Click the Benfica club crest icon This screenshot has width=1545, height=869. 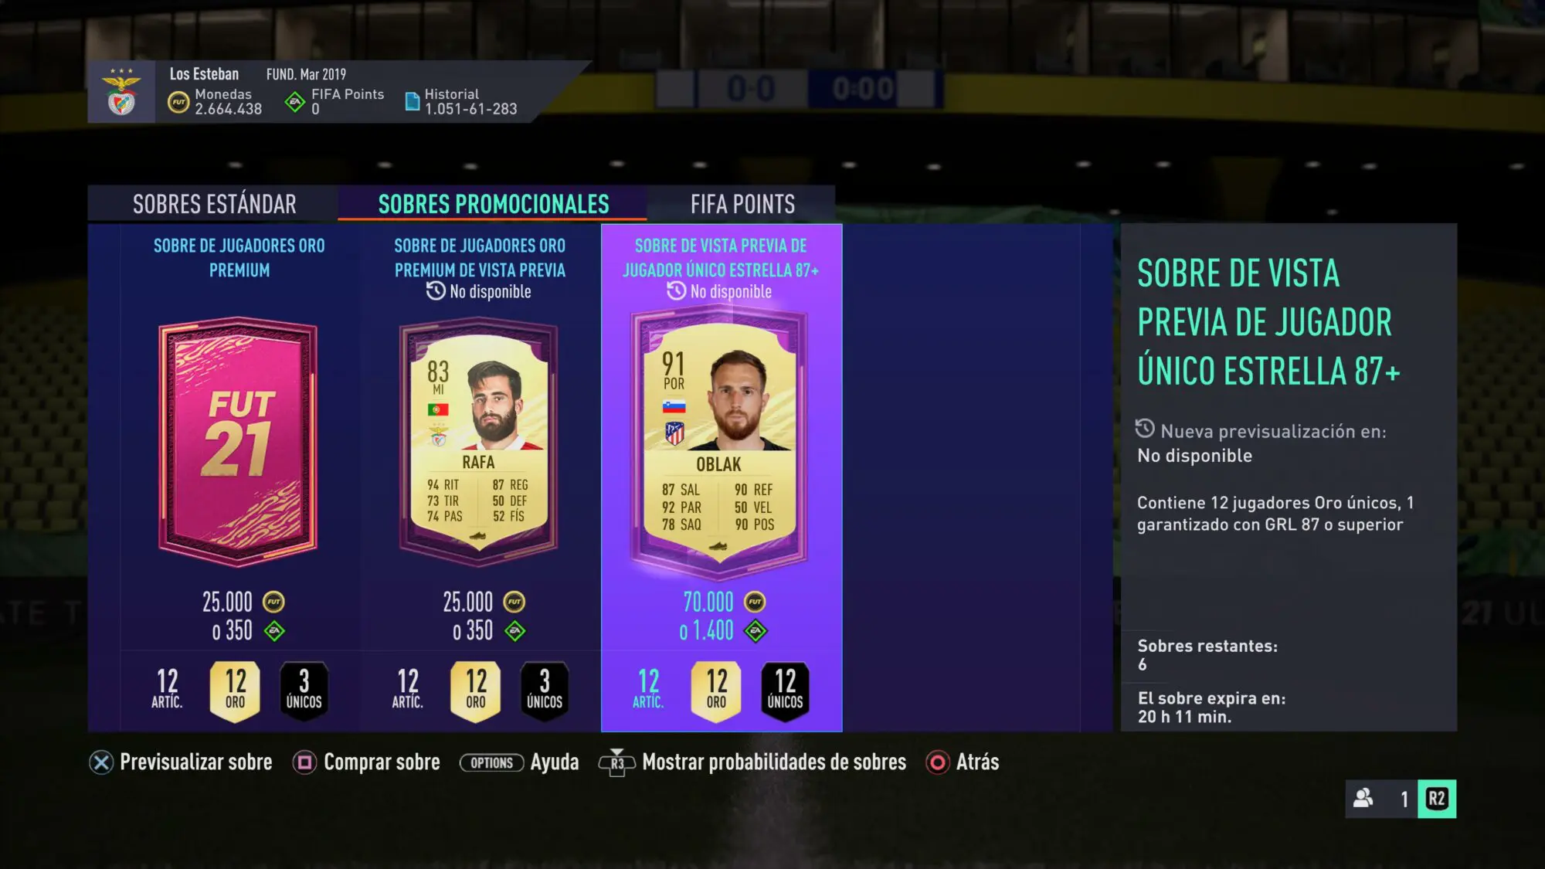(121, 92)
